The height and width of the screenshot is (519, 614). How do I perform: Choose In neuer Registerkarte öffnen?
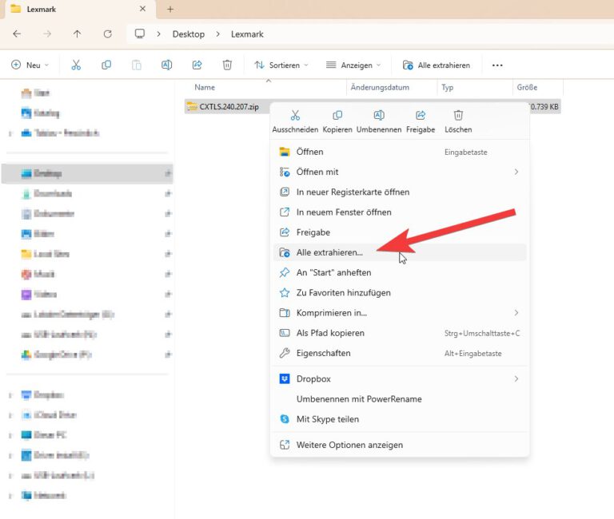(x=400, y=192)
